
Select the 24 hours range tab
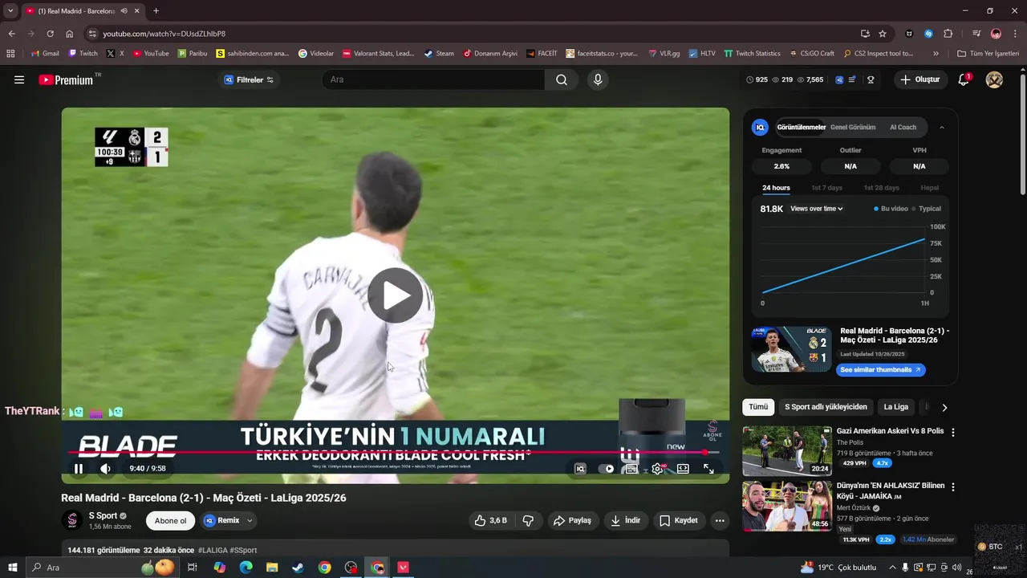tap(776, 188)
